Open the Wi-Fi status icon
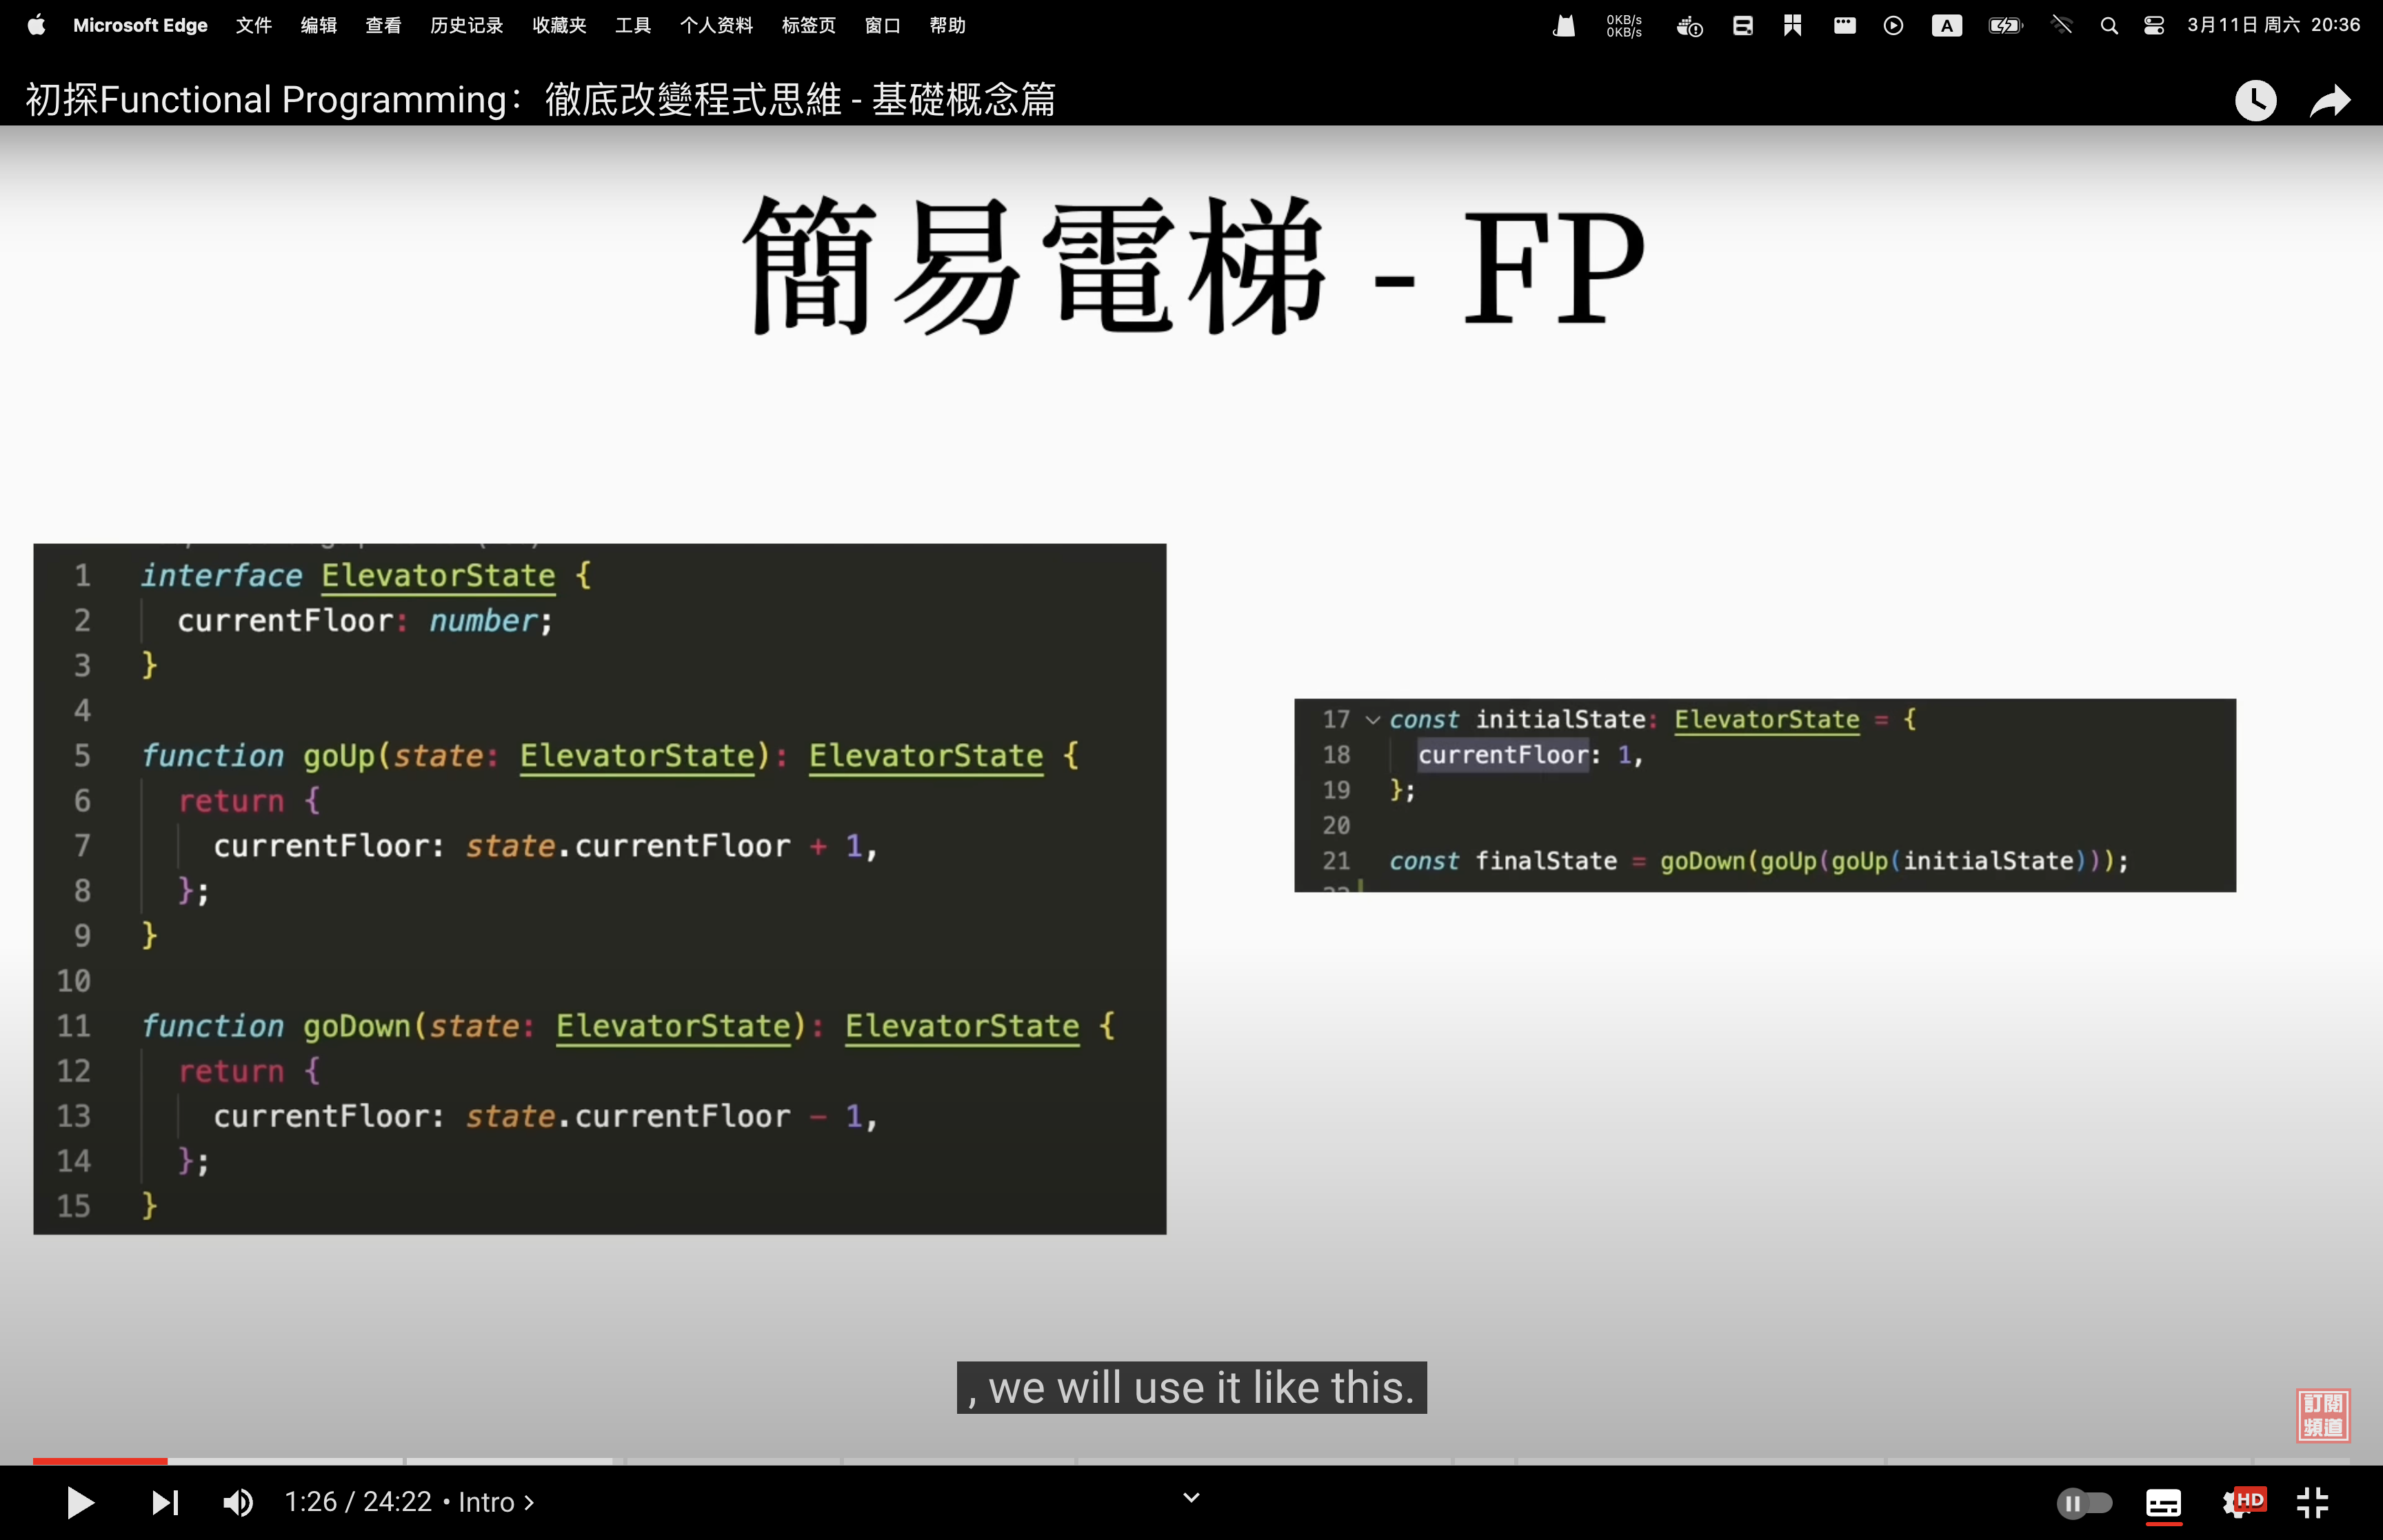The width and height of the screenshot is (2383, 1540). [2061, 26]
